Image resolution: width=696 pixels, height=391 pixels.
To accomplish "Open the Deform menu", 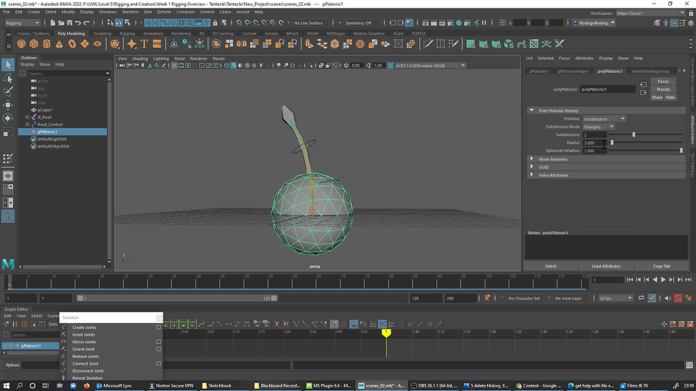I will pyautogui.click(x=163, y=12).
